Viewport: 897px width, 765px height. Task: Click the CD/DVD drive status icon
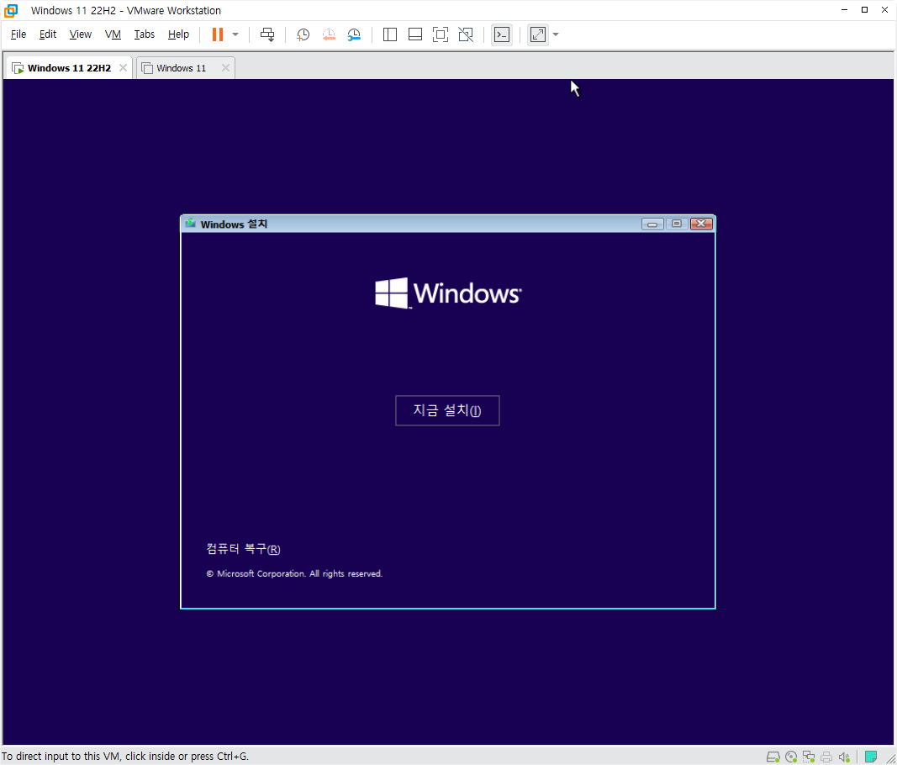pyautogui.click(x=791, y=757)
